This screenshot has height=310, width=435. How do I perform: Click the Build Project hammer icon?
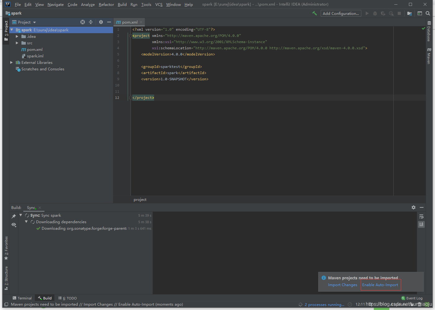pos(314,13)
